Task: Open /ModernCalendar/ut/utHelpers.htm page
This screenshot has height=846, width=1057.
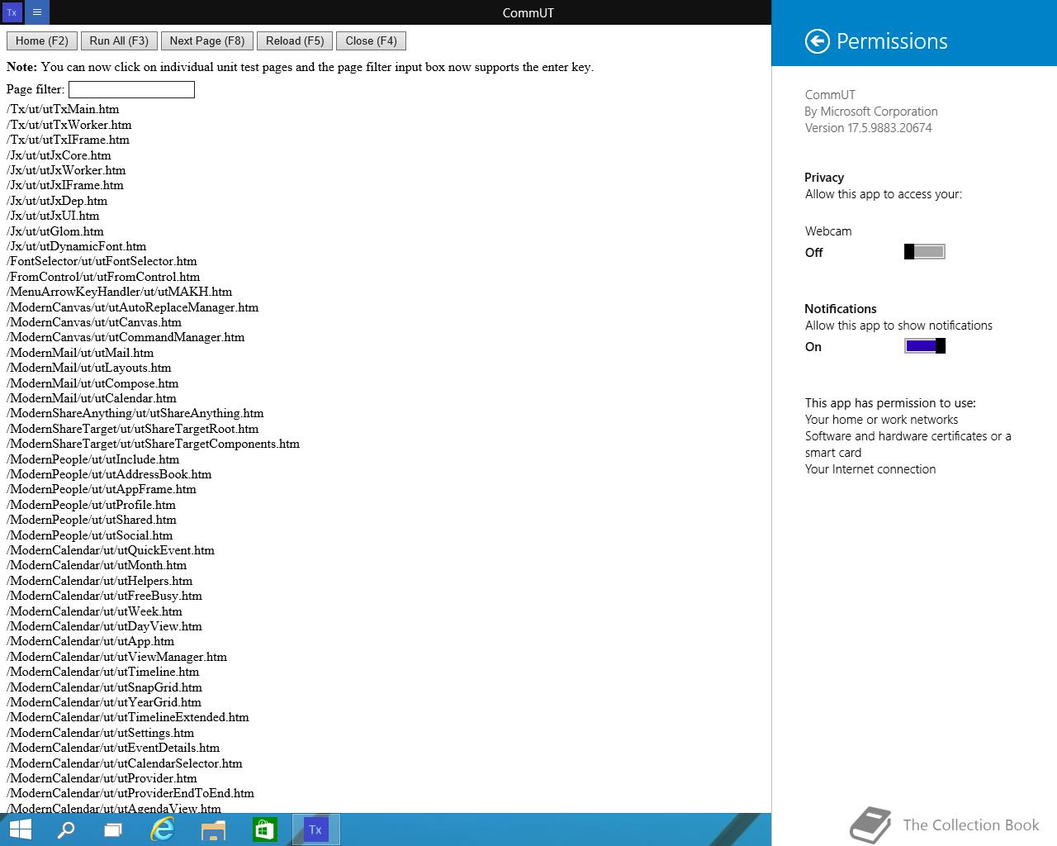Action: (100, 581)
